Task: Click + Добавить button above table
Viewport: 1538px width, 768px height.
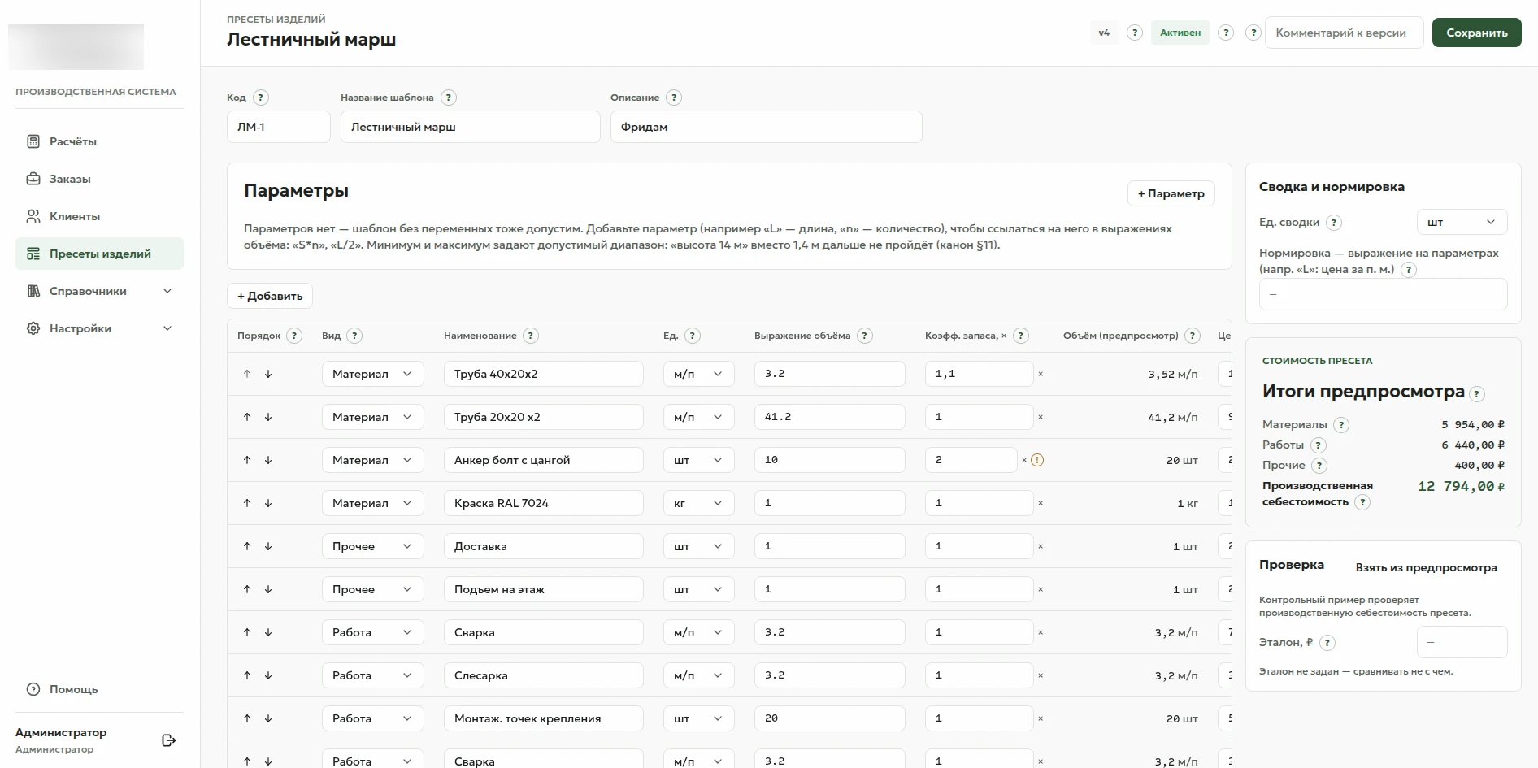Action: coord(270,296)
